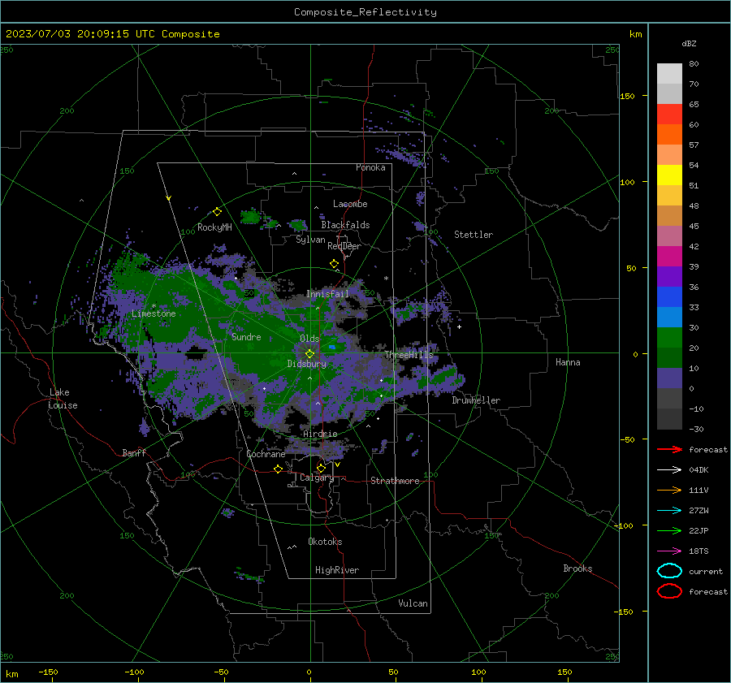Select the red forecast ellipse legend icon

pos(669,591)
